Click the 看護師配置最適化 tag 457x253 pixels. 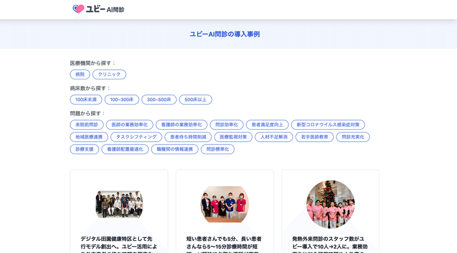tap(125, 149)
